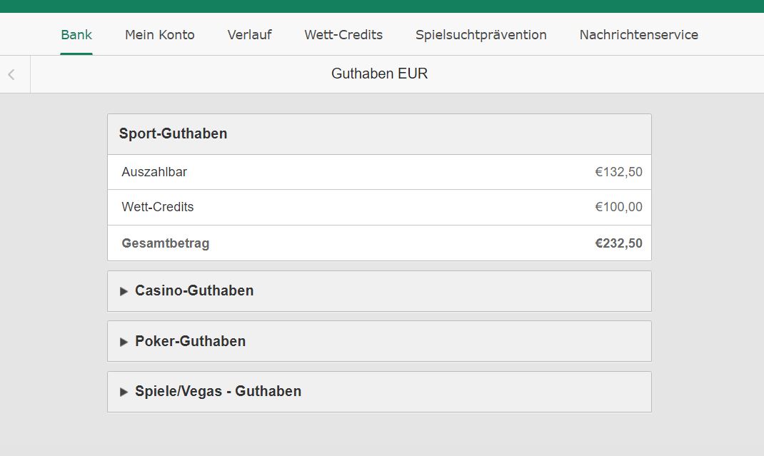Click the €232,50 total amount
This screenshot has height=456, width=764.
pos(618,243)
